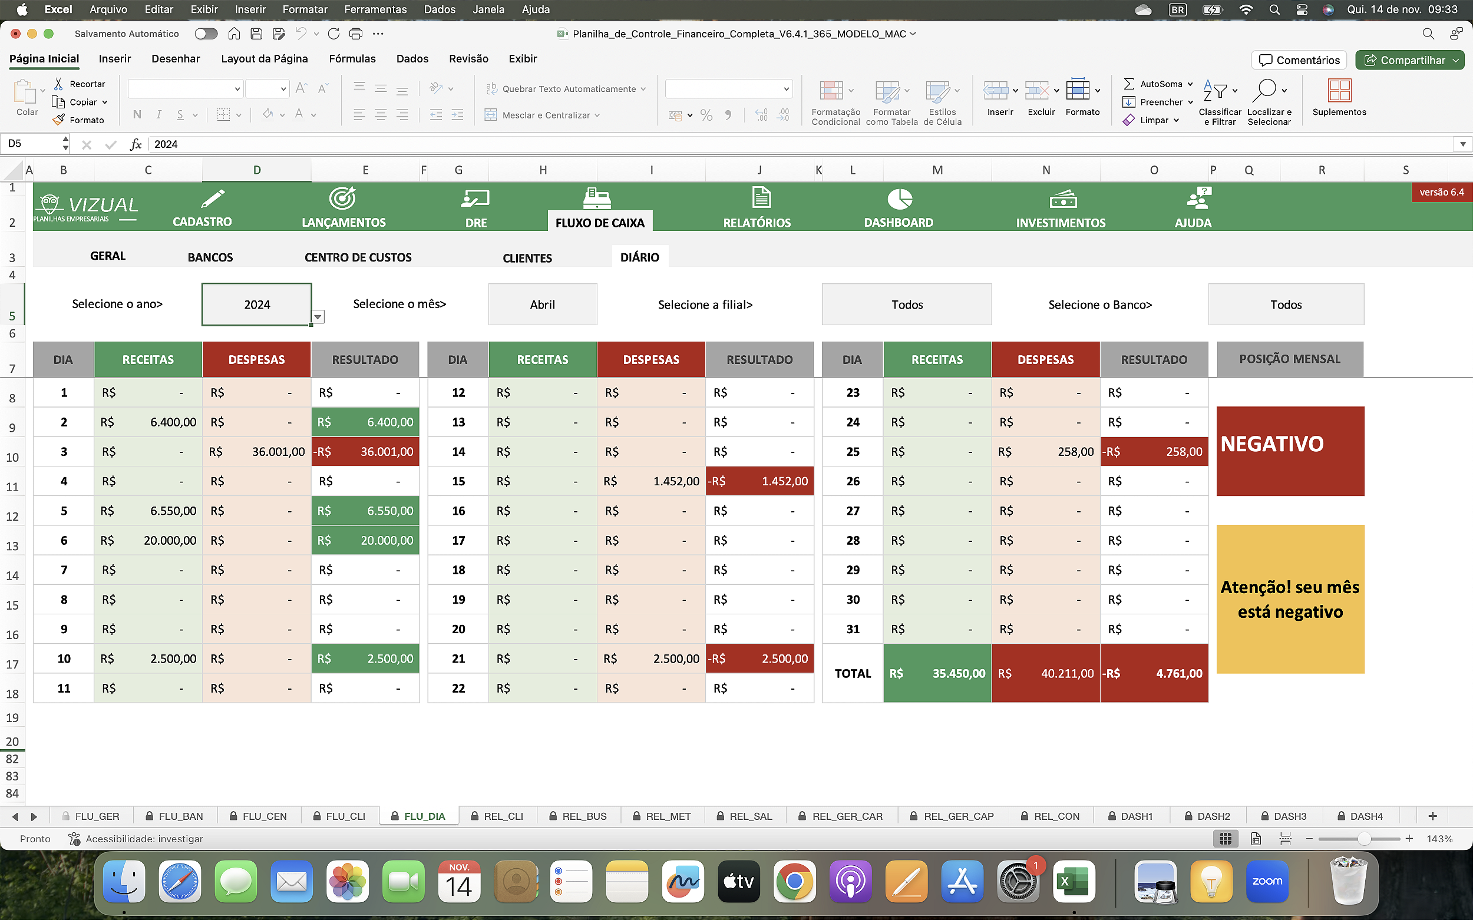Open the BANCOS cash flow view

(x=210, y=257)
